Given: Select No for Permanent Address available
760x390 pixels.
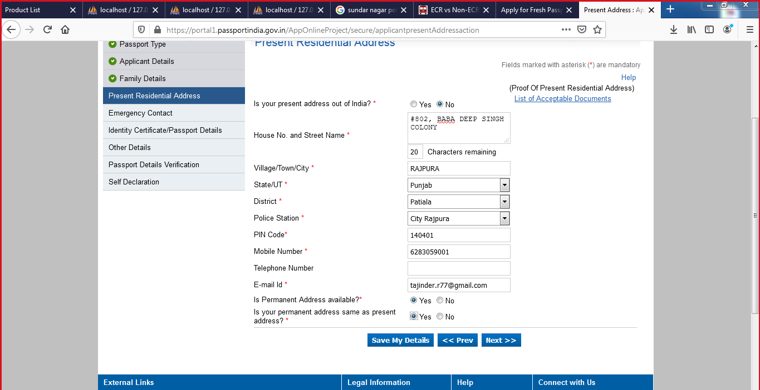Looking at the screenshot, I should (440, 301).
